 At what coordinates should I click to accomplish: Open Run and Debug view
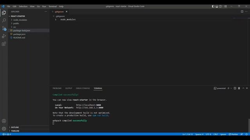4,36
